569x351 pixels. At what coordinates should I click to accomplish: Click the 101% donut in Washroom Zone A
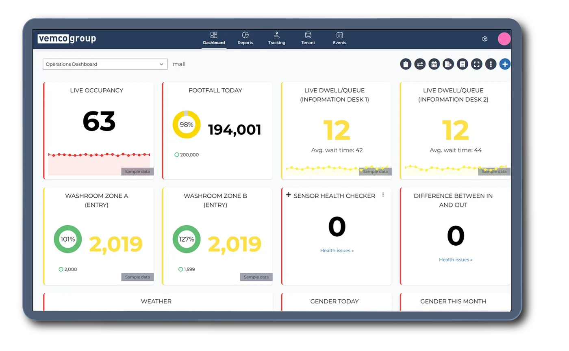[68, 239]
